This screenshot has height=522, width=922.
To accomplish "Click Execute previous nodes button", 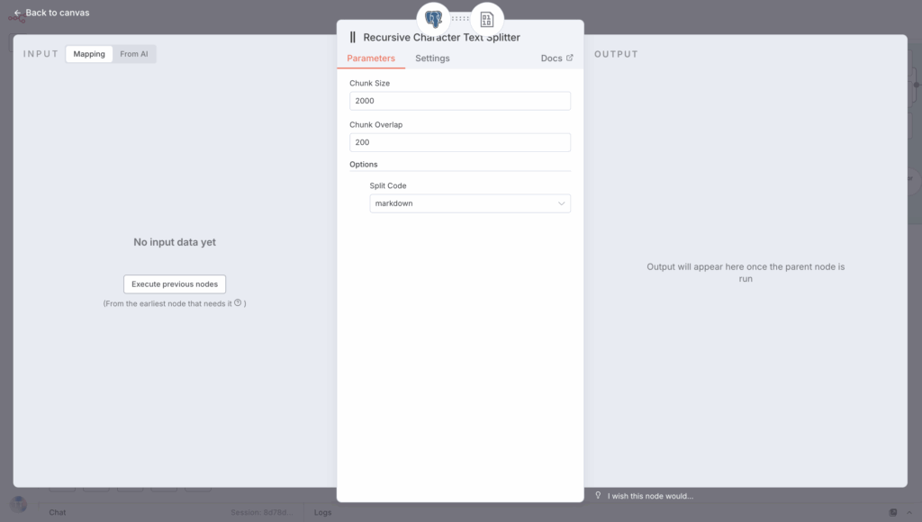I will point(175,284).
